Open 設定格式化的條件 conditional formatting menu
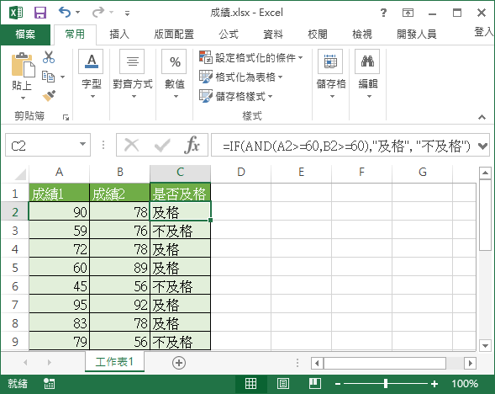Screen dimensions: 495x394 [x=251, y=57]
